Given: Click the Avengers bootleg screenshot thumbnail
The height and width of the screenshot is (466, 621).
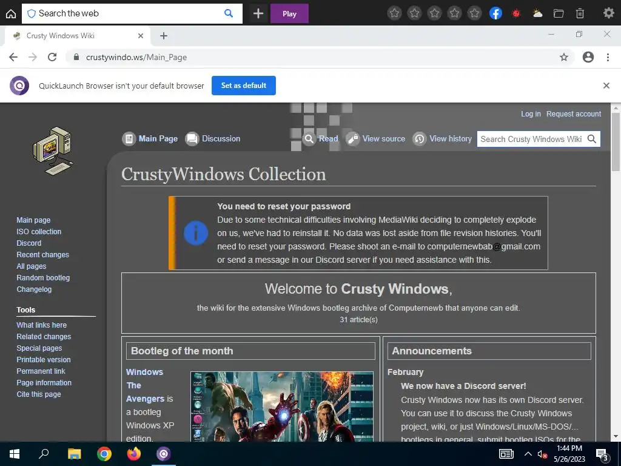Looking at the screenshot, I should pos(282,407).
